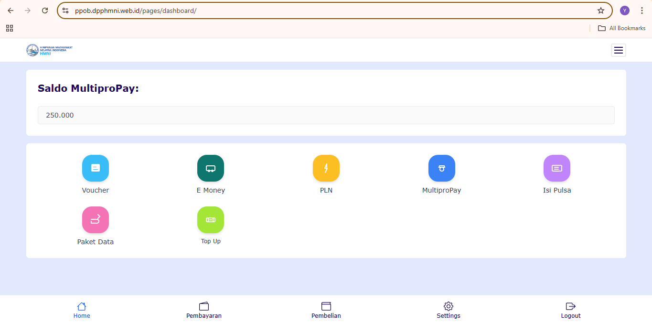
Task: Open the Isi Pulsa icon
Action: [x=557, y=168]
